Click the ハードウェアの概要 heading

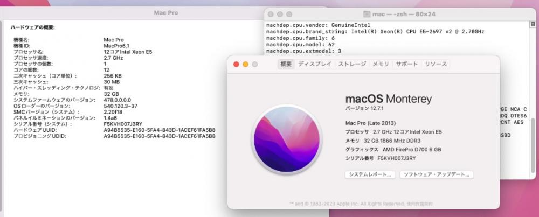pos(33,27)
